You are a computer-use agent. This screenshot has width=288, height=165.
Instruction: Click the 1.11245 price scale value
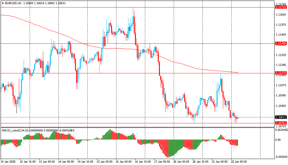point(281,65)
